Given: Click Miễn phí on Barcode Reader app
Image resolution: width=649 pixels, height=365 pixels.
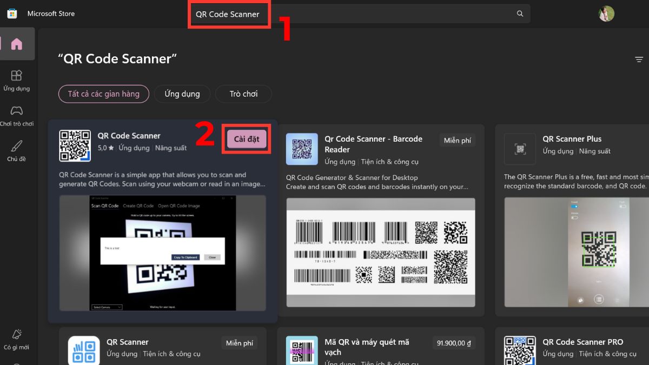Looking at the screenshot, I should coord(457,141).
